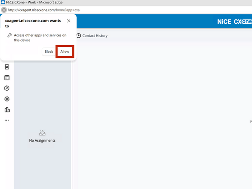Allow access to other apps and services
Viewport: 252px width, 189px height.
[65, 52]
